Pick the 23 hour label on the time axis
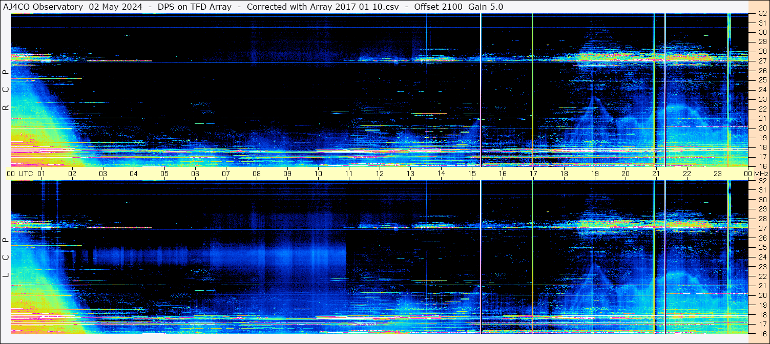This screenshot has height=344, width=770. (x=718, y=174)
